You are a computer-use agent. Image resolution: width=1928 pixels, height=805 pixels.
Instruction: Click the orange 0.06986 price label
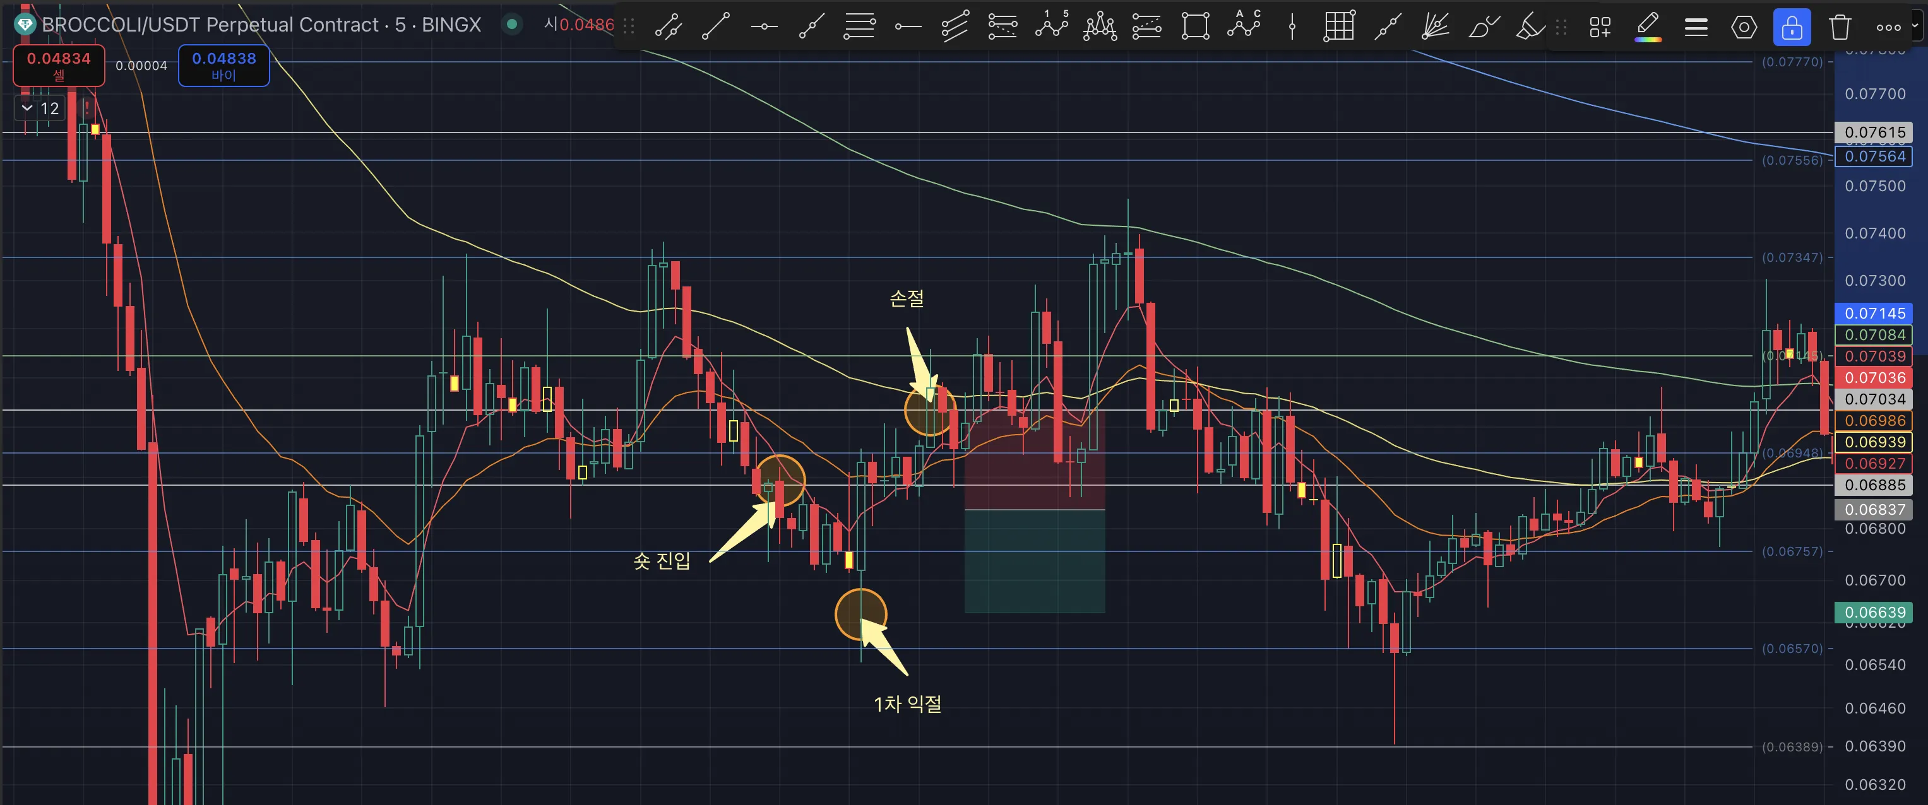coord(1873,420)
